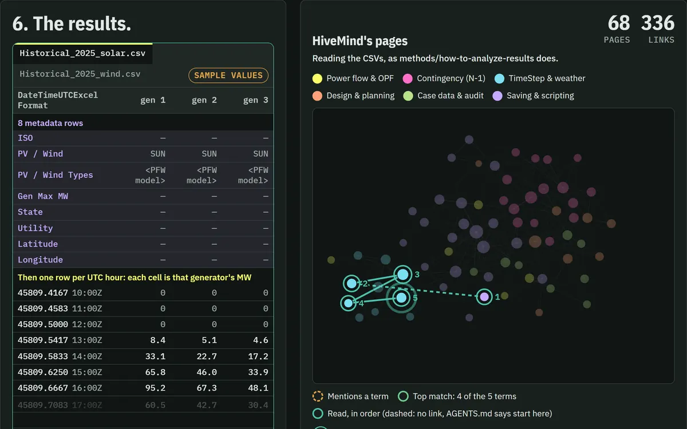Select the highlighted graph node numbered 5

[x=401, y=297]
